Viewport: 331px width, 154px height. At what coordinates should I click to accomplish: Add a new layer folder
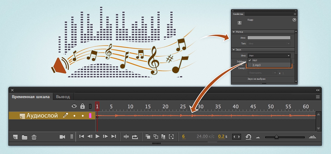point(25,137)
